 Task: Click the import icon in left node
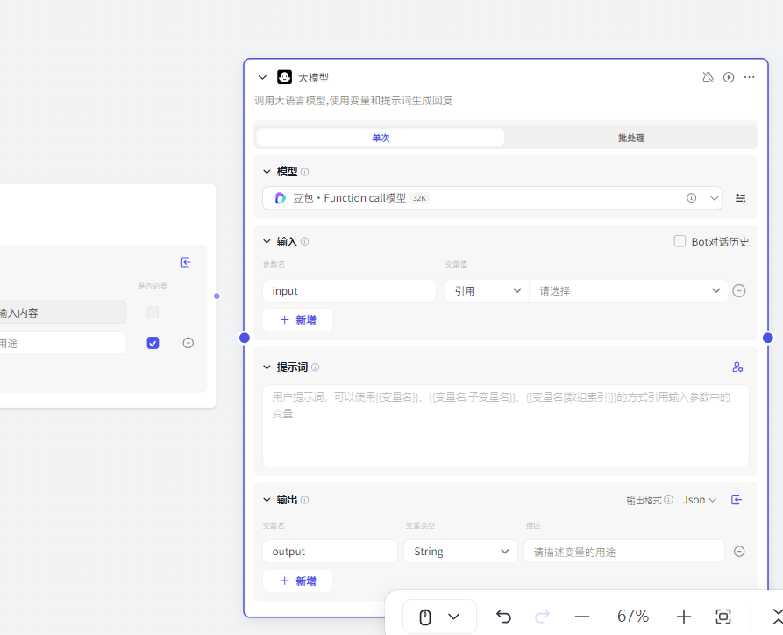pyautogui.click(x=185, y=262)
